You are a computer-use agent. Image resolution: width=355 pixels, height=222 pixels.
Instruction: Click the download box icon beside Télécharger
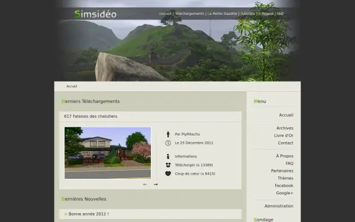[x=168, y=165]
